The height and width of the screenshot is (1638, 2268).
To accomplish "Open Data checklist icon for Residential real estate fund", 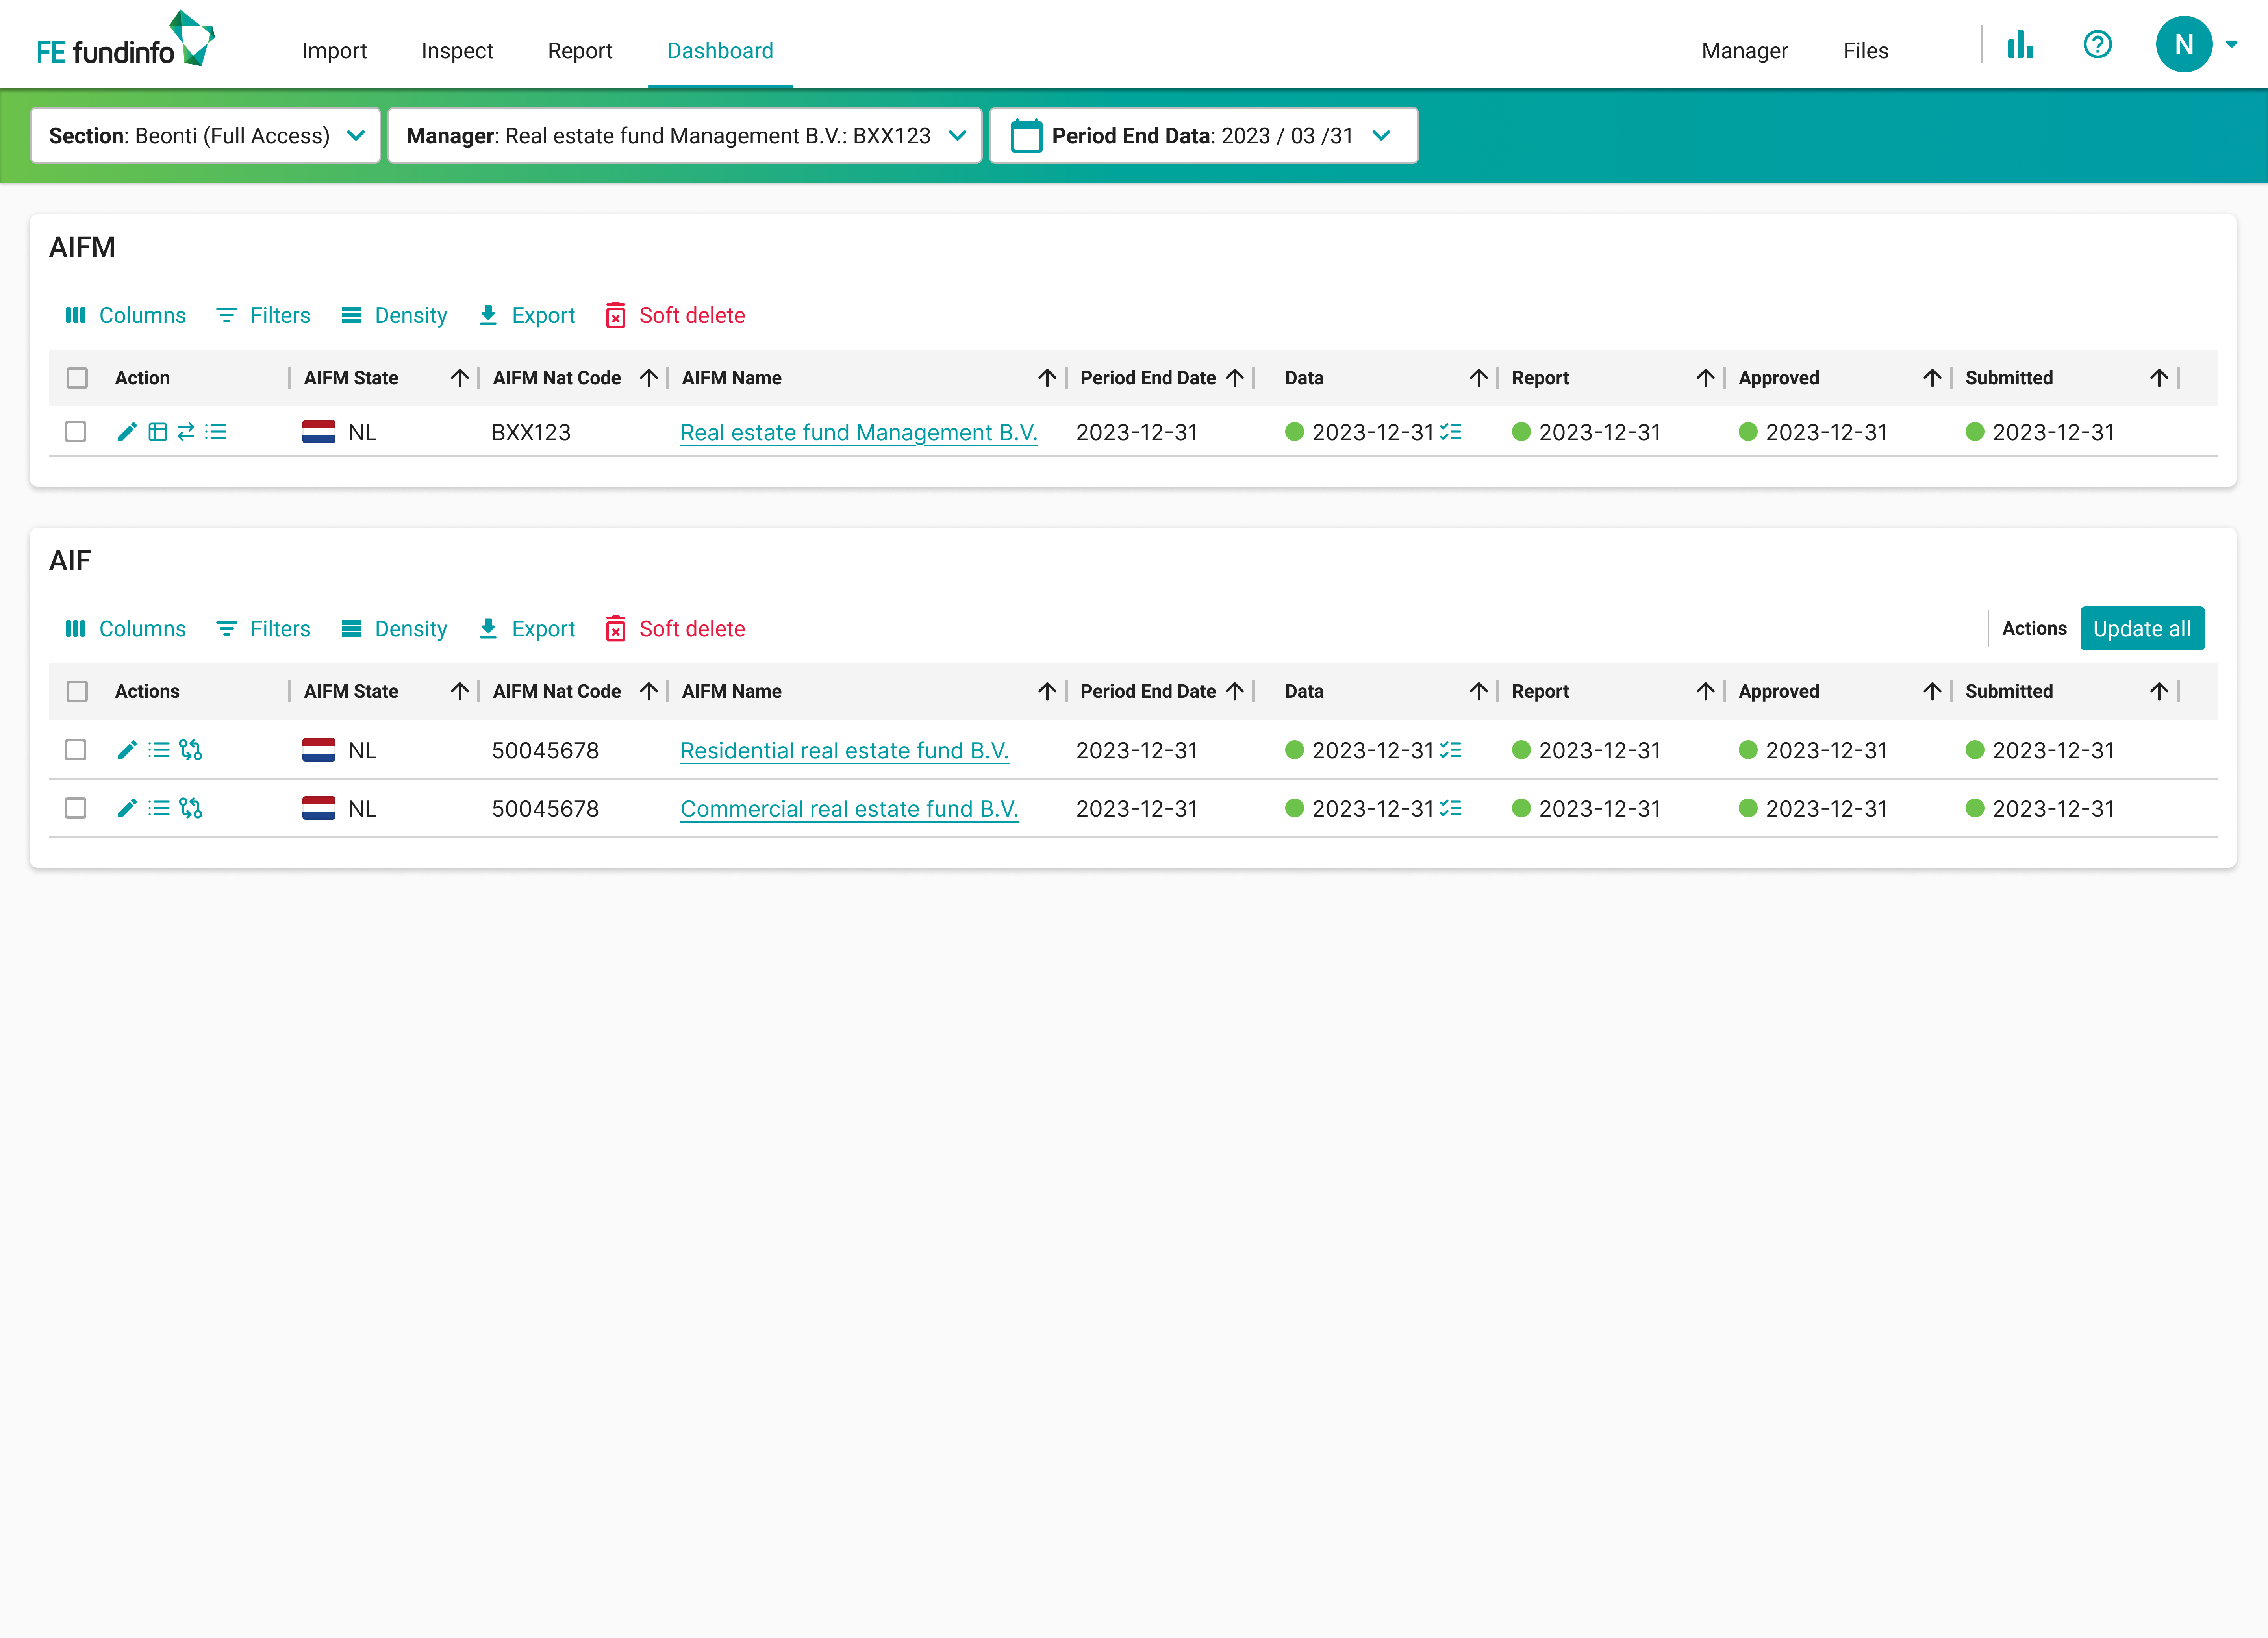I will coord(1451,750).
